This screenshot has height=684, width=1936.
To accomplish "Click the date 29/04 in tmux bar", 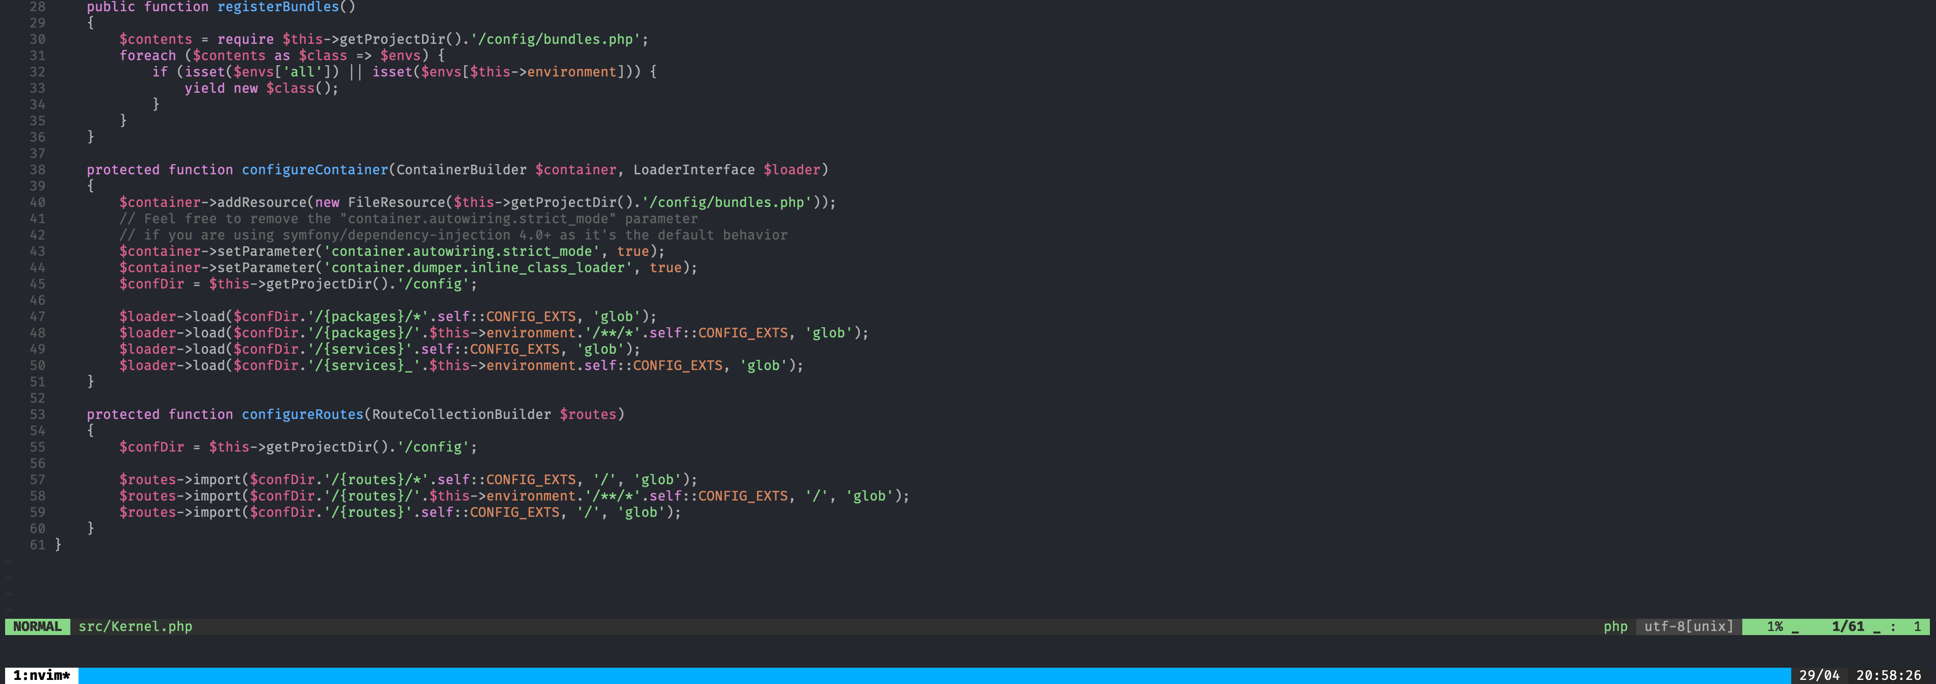I will click(1819, 674).
